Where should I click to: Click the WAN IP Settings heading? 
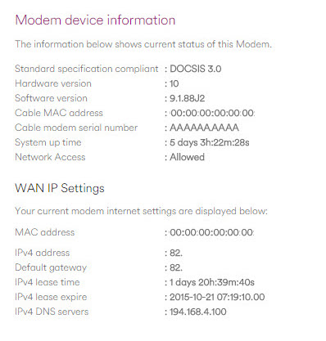(x=60, y=188)
